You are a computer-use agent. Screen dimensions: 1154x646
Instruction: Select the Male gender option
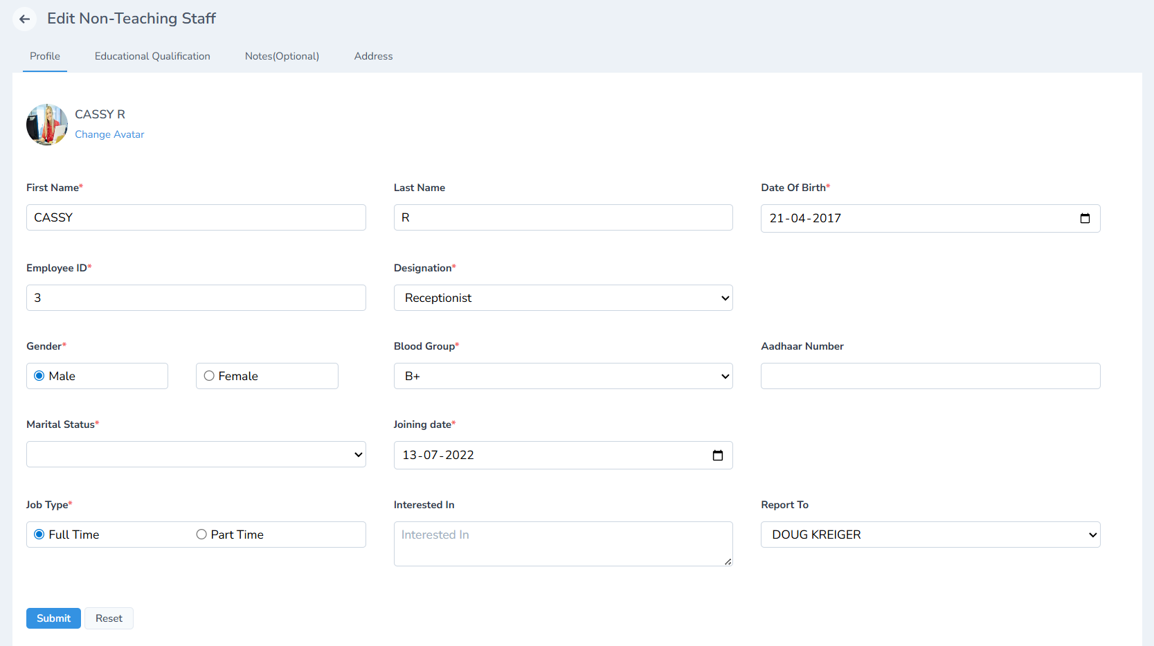coord(39,376)
